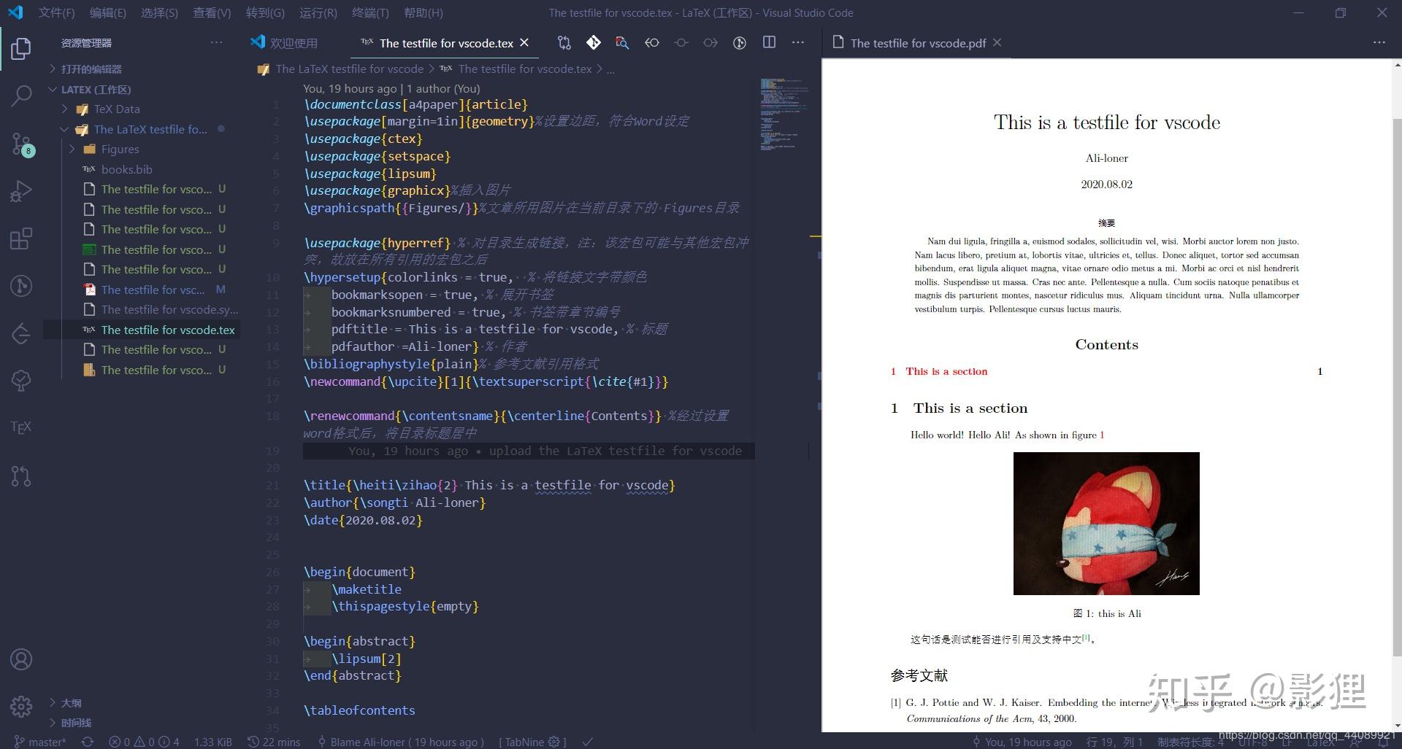The height and width of the screenshot is (749, 1402).
Task: Click the Git Graph toolbar icon
Action: [593, 42]
